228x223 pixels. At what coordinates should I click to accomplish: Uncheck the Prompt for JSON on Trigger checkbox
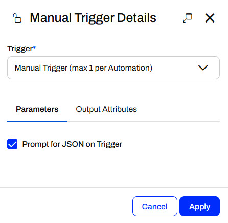12,144
